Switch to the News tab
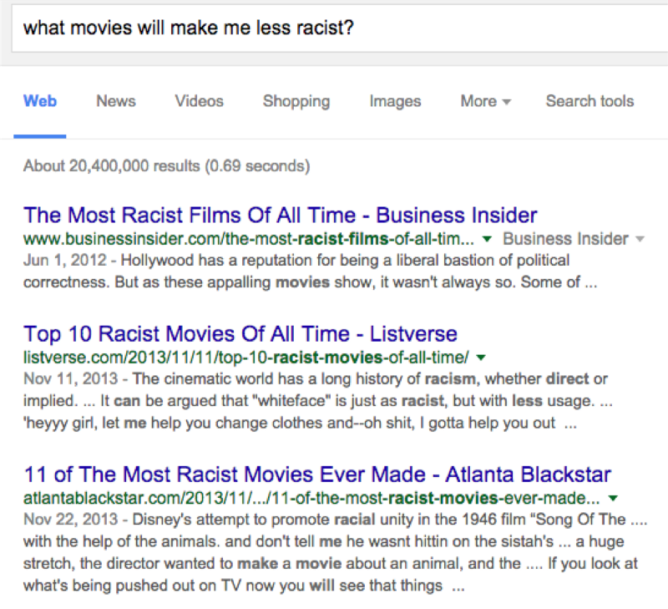Viewport: 668px width, 609px height. pyautogui.click(x=116, y=101)
